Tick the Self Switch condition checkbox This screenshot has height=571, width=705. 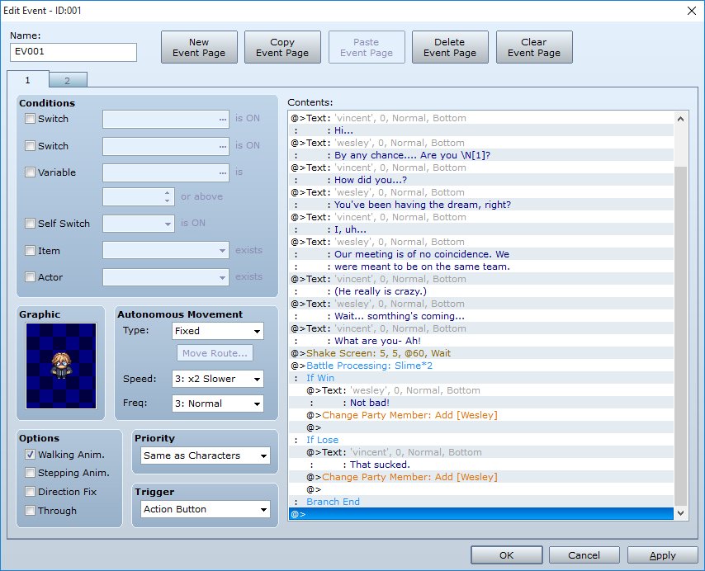coord(30,224)
